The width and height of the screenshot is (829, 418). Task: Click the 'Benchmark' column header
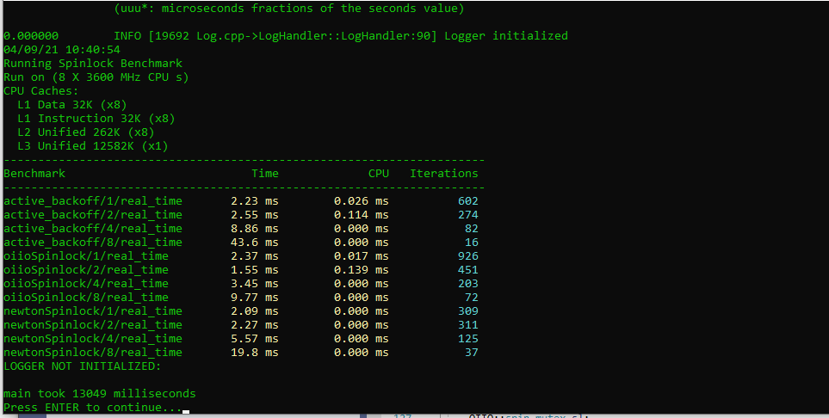click(x=34, y=174)
